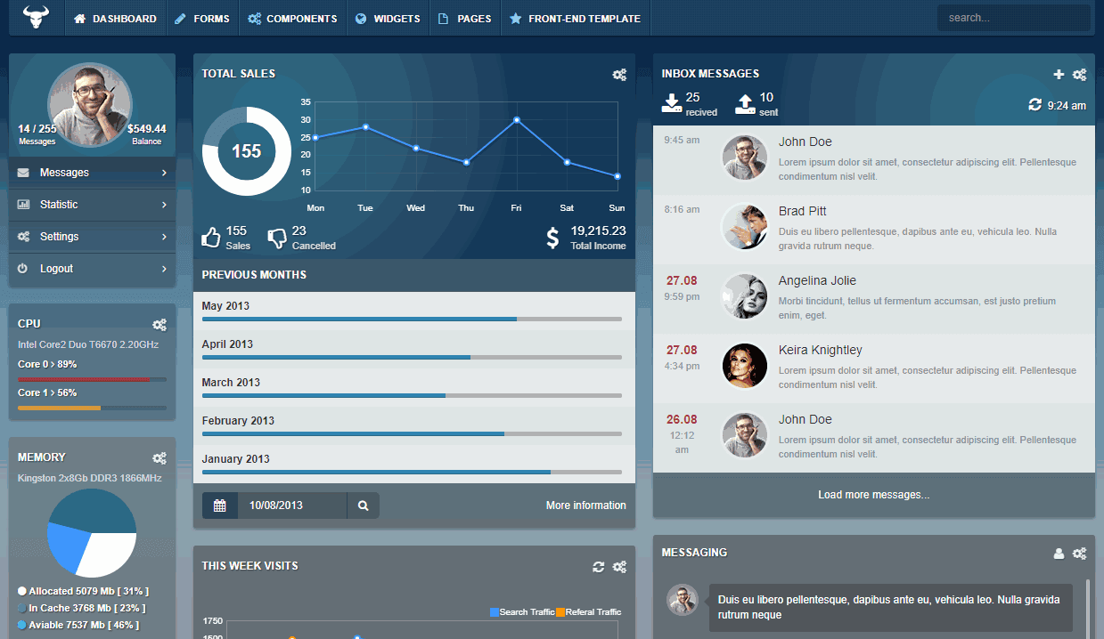Click the search magnifier next to date
This screenshot has height=639, width=1104.
[x=364, y=506]
